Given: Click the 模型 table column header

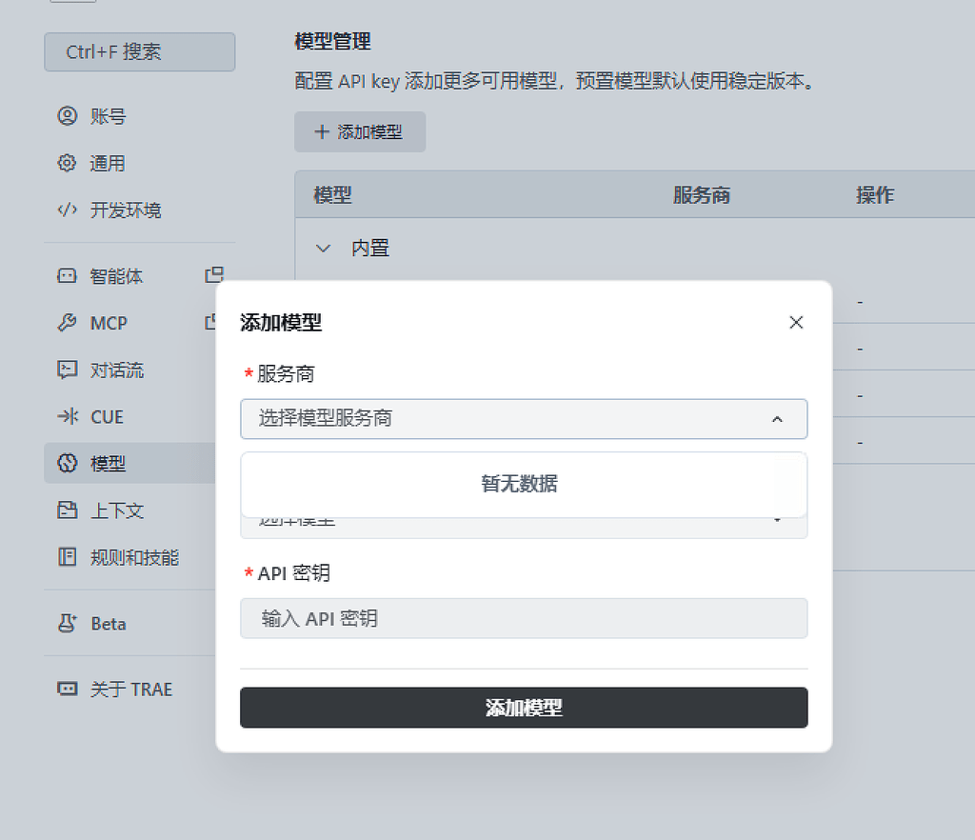Looking at the screenshot, I should pos(332,194).
